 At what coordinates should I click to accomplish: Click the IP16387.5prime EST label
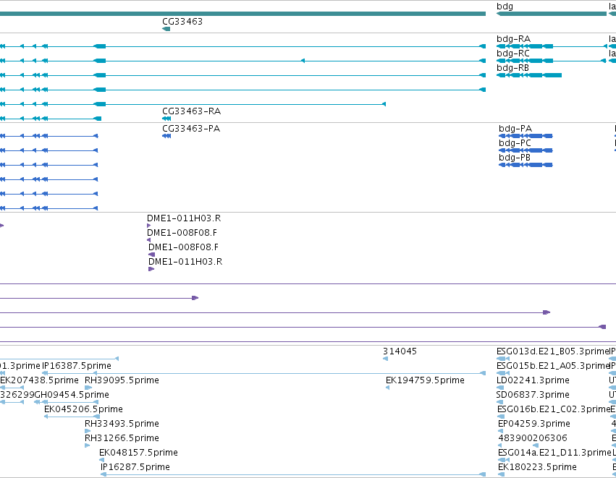77,366
